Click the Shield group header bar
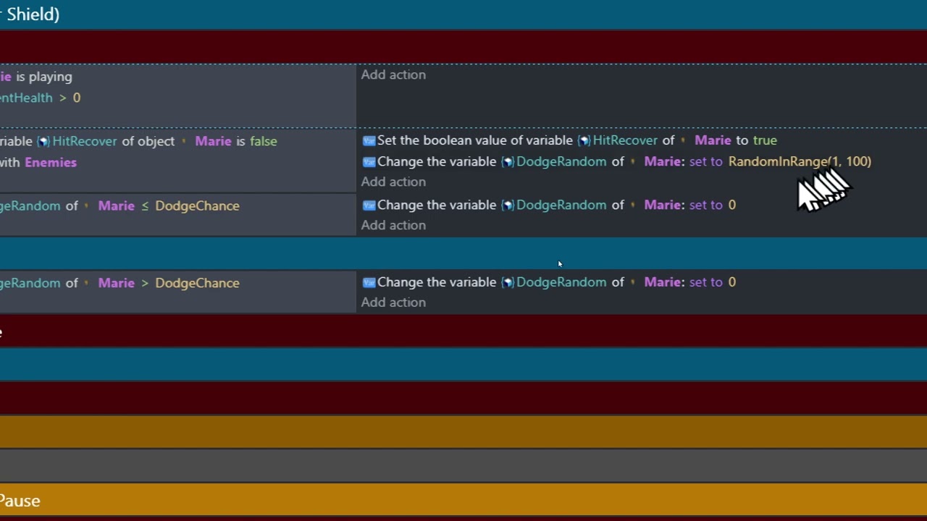This screenshot has height=521, width=927. click(x=463, y=14)
